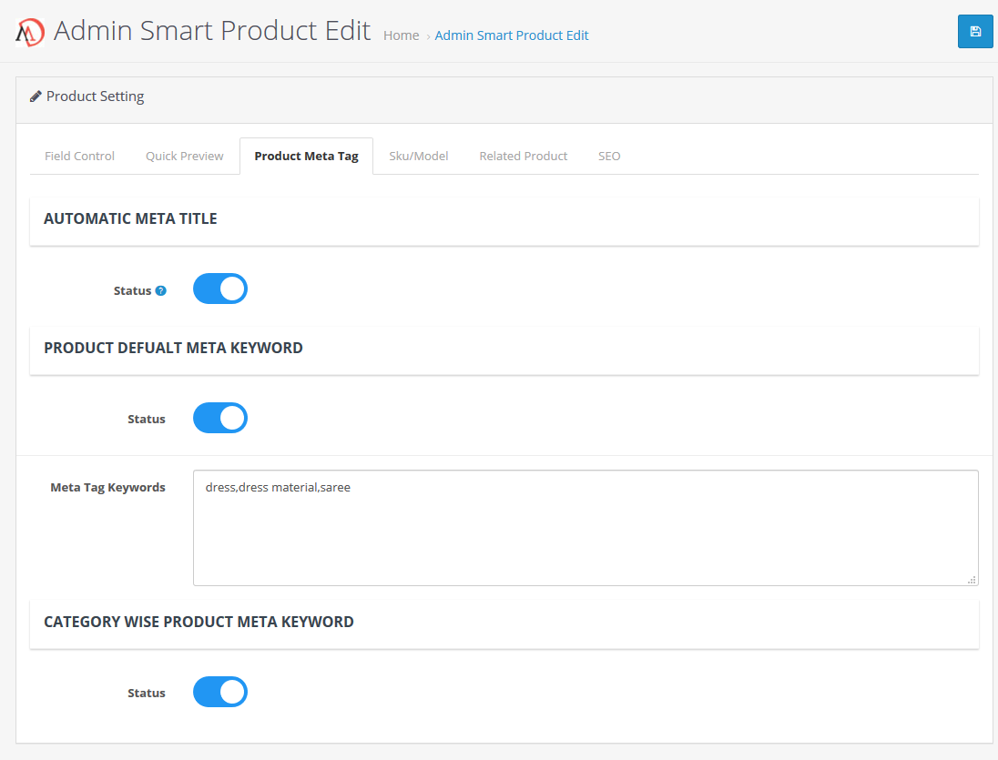Click the AUTOMATIC META TITLE heading
998x760 pixels.
pos(130,218)
